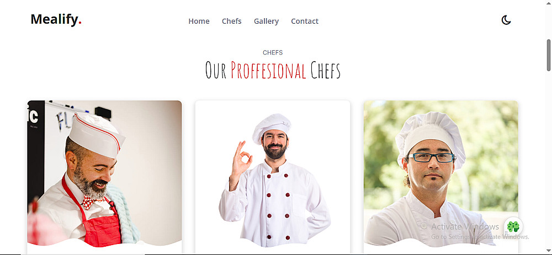Image resolution: width=552 pixels, height=255 pixels.
Task: Navigate to the Gallery section
Action: tap(266, 21)
